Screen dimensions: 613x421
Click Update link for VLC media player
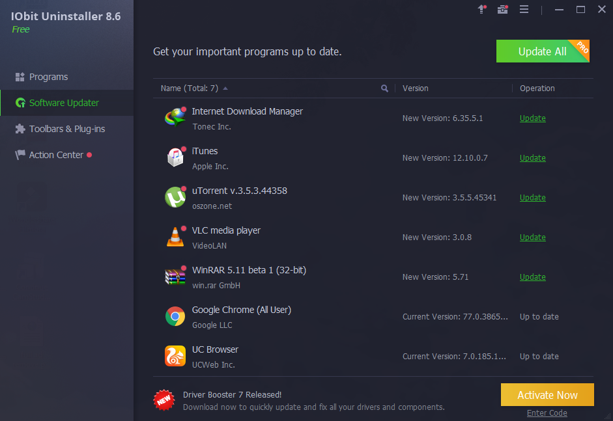click(x=532, y=237)
